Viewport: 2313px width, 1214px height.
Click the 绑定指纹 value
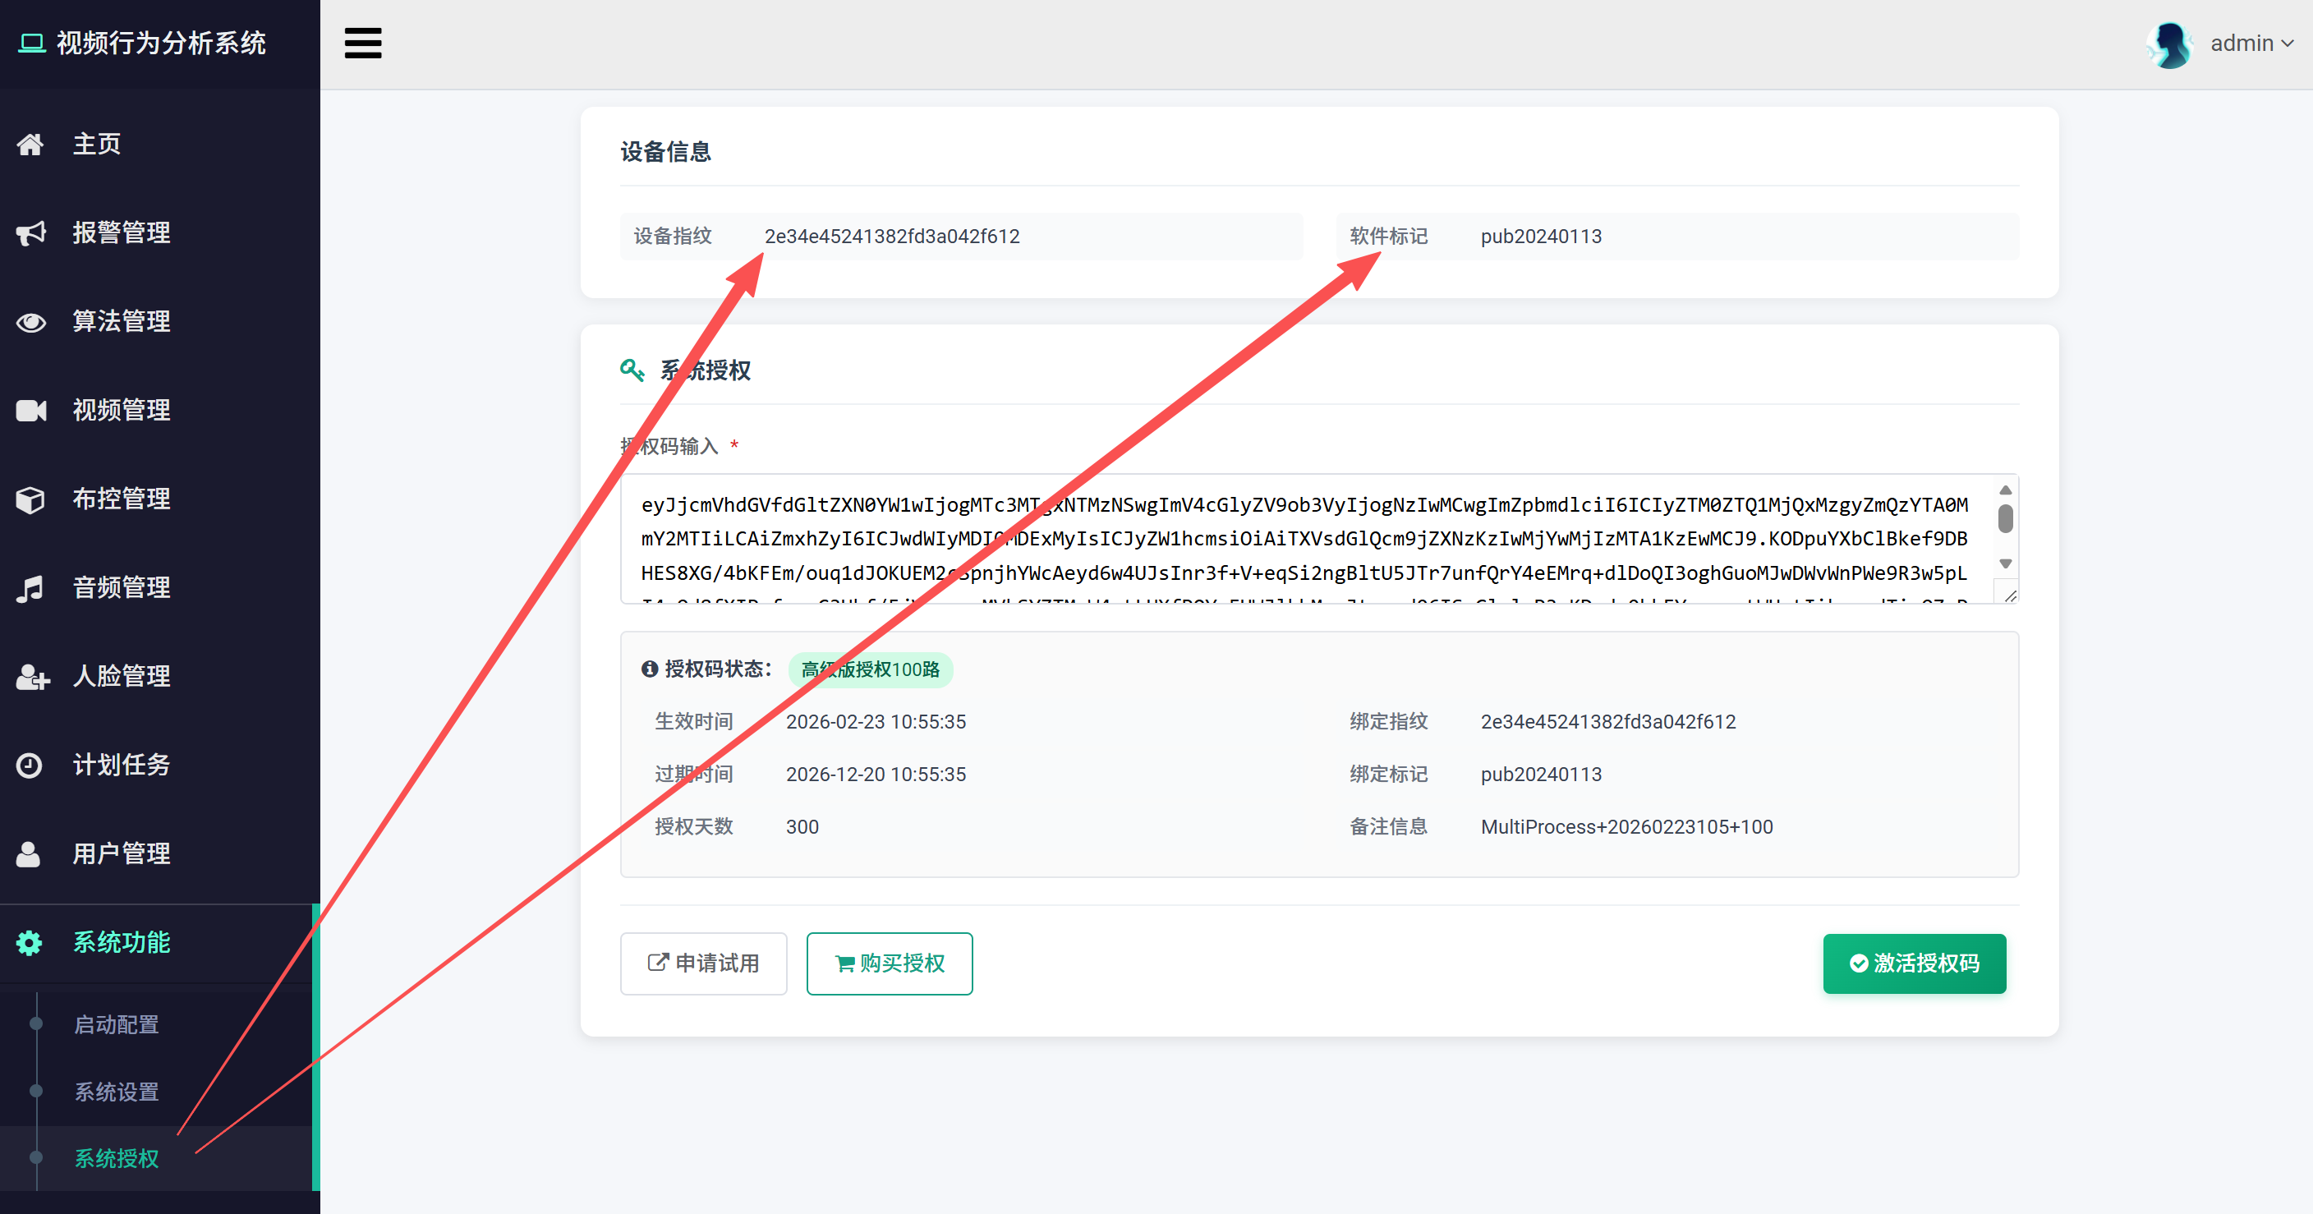(1608, 722)
